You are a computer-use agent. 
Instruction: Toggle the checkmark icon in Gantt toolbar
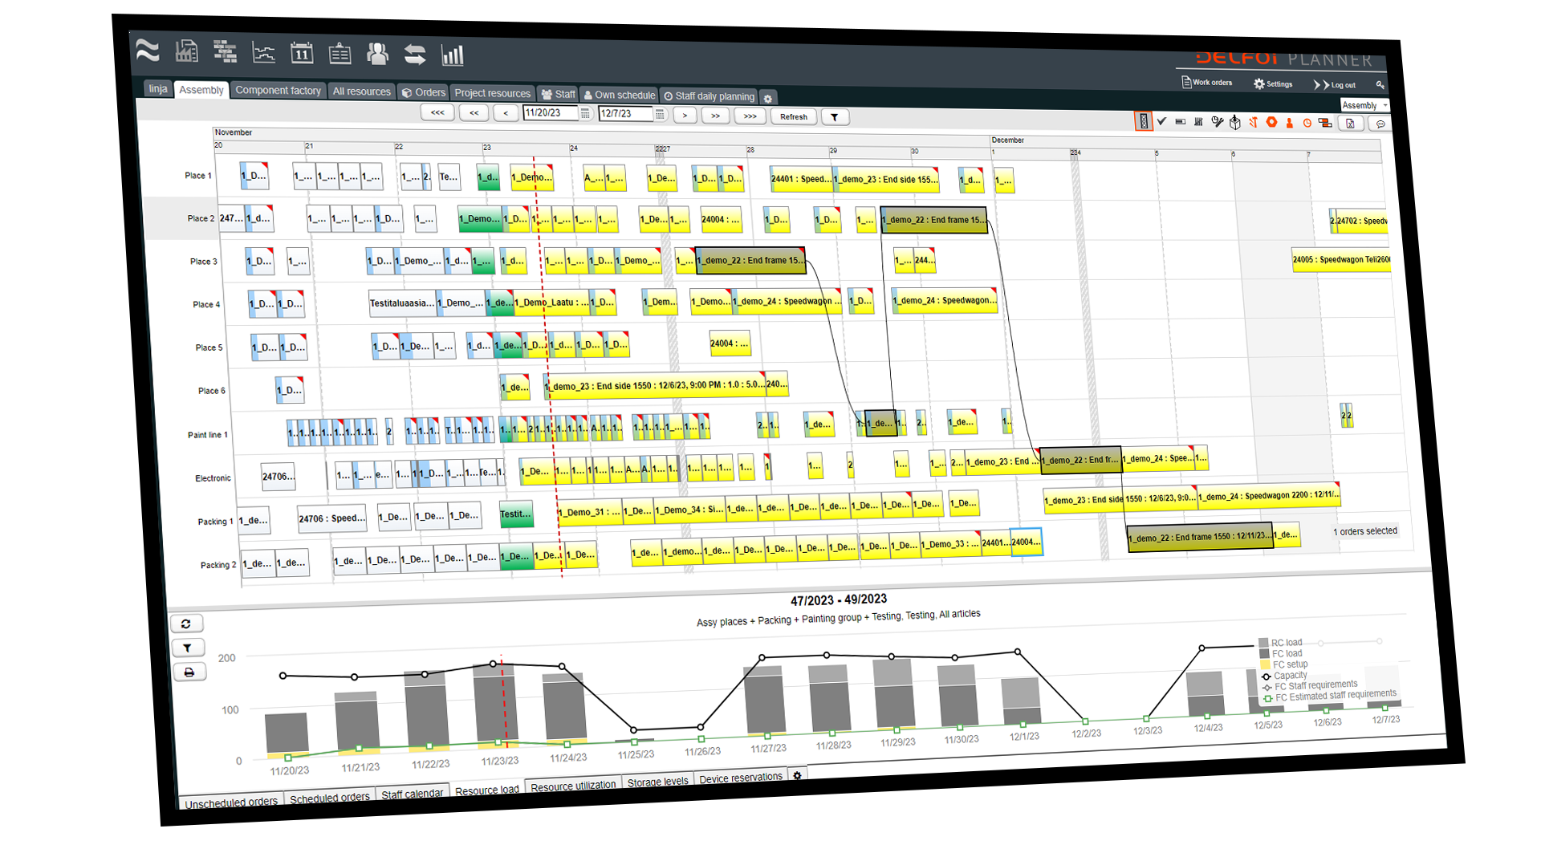(1161, 121)
